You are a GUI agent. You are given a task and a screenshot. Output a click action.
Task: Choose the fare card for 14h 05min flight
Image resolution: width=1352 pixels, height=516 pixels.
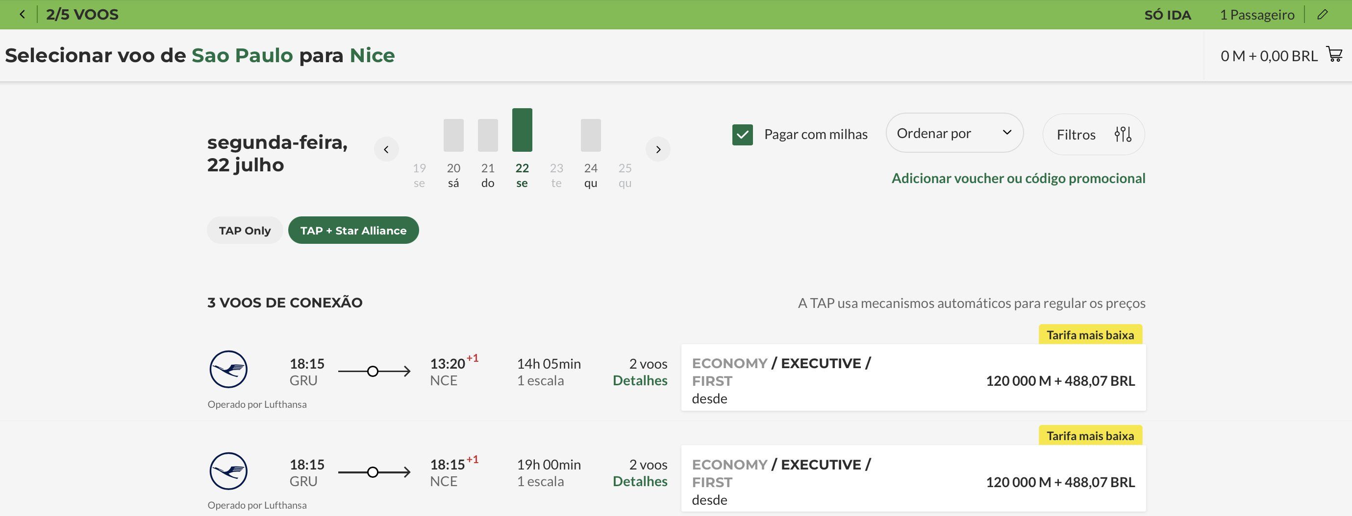click(913, 377)
